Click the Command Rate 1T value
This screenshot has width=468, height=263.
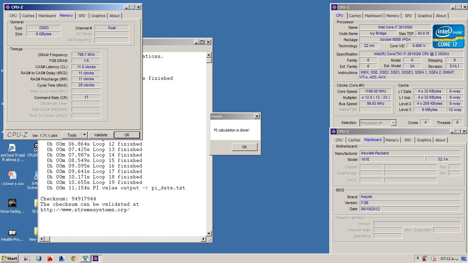click(86, 97)
